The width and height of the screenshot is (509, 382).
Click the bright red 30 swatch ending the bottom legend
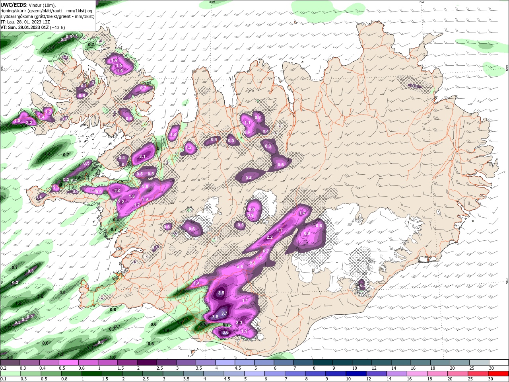click(498, 374)
